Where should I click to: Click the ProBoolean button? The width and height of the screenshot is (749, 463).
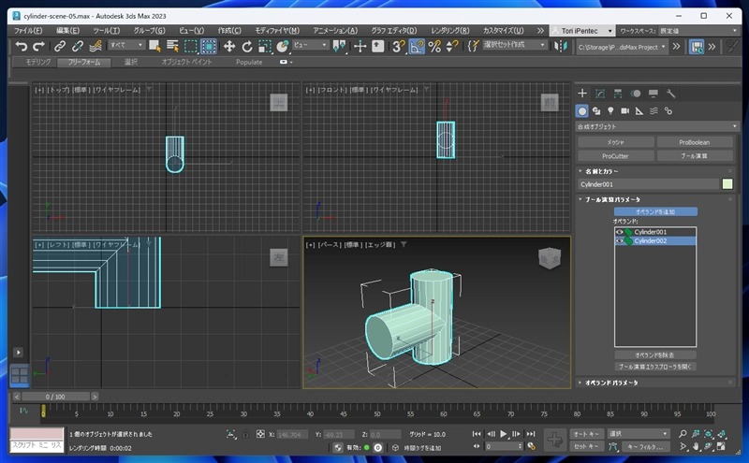click(x=695, y=142)
